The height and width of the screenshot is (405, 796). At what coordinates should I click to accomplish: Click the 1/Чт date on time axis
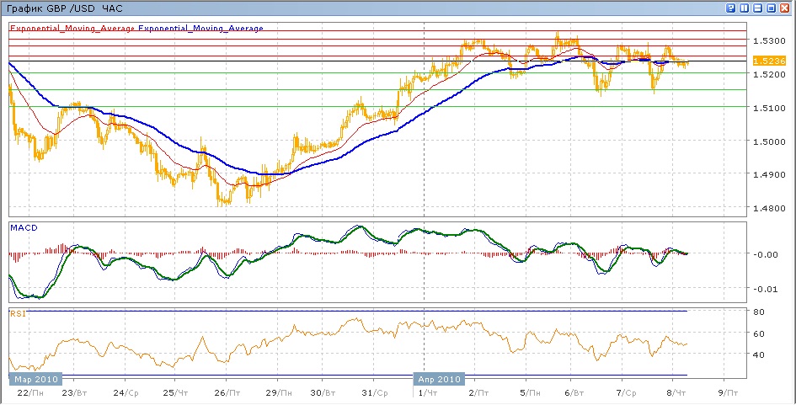(427, 392)
